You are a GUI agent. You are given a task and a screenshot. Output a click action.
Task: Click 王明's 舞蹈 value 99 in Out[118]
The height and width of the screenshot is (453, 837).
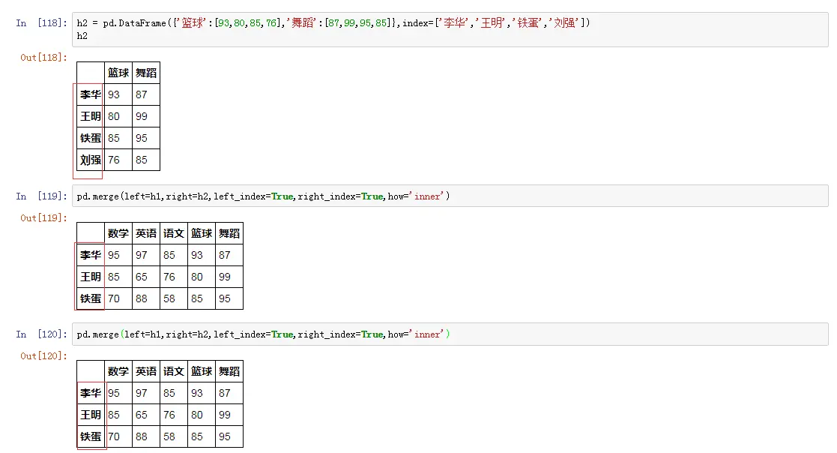click(x=145, y=116)
